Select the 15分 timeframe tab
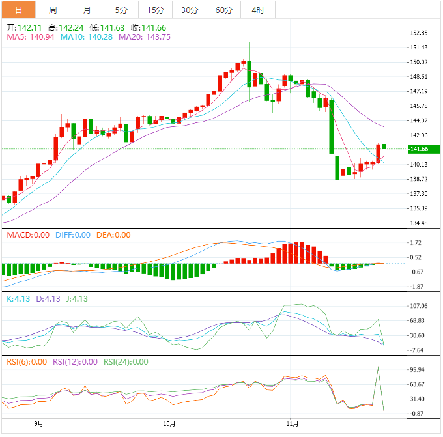The width and height of the screenshot is (443, 437). pos(156,10)
